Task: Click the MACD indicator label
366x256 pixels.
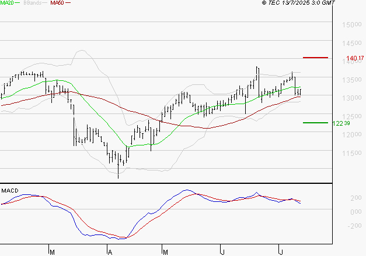Action: tap(10, 191)
